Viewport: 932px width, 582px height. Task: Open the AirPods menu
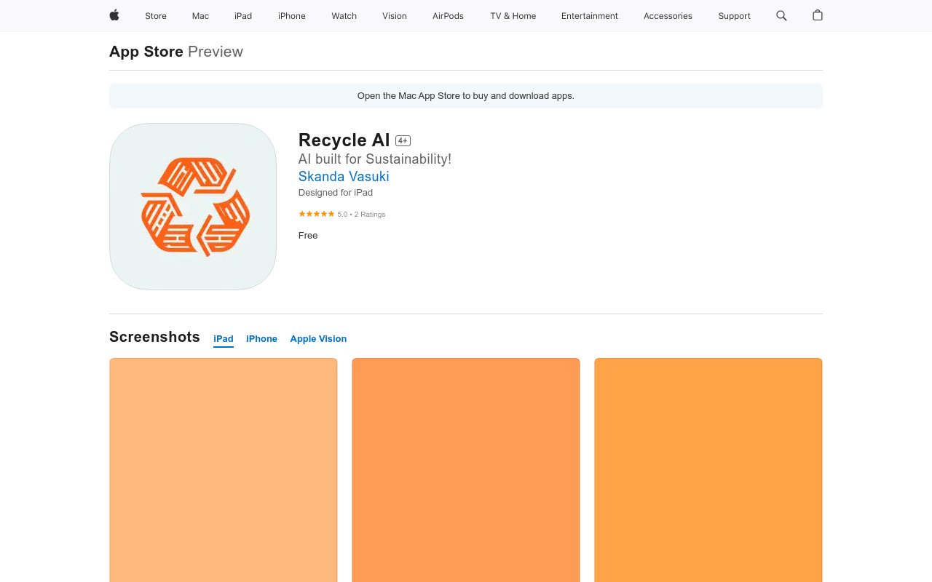coord(448,16)
